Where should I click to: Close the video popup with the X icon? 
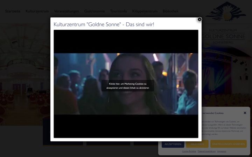click(x=199, y=20)
